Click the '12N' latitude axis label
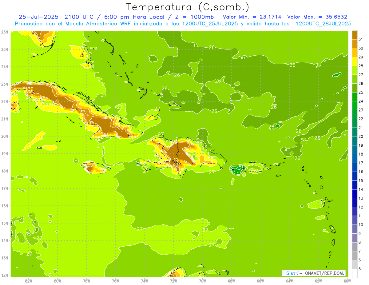The height and width of the screenshot is (285, 369). [x=4, y=275]
